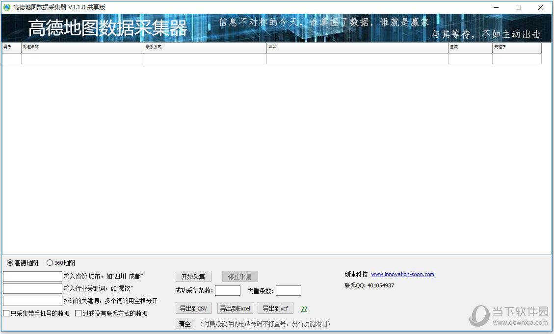The height and width of the screenshot is (334, 554).
Task: Click the industry keyword input field
Action: [x=32, y=288]
